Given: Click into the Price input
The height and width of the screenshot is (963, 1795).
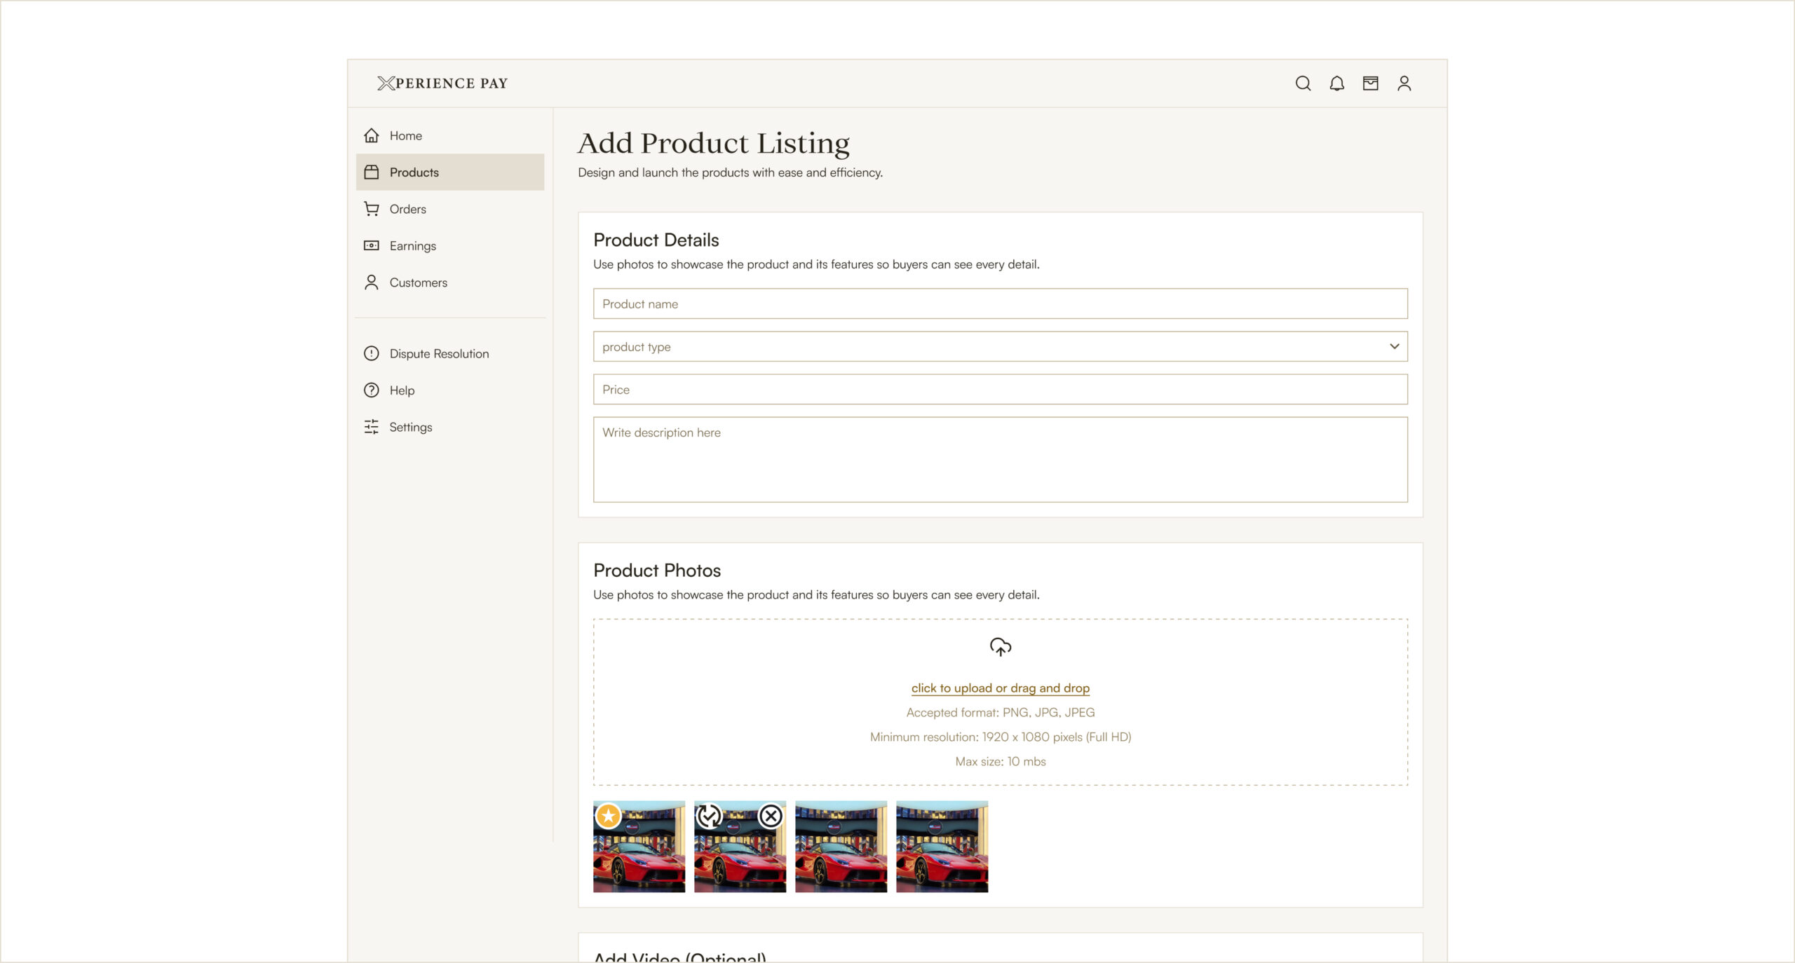Looking at the screenshot, I should pyautogui.click(x=1000, y=389).
